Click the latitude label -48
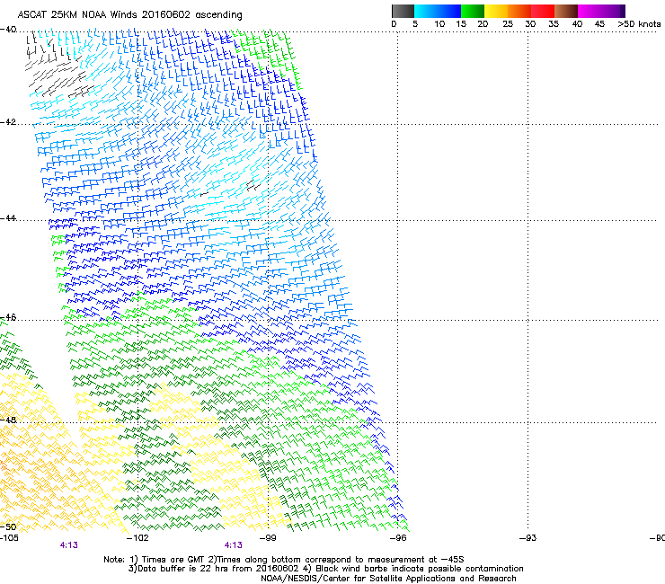The height and width of the screenshot is (584, 665). [8, 420]
